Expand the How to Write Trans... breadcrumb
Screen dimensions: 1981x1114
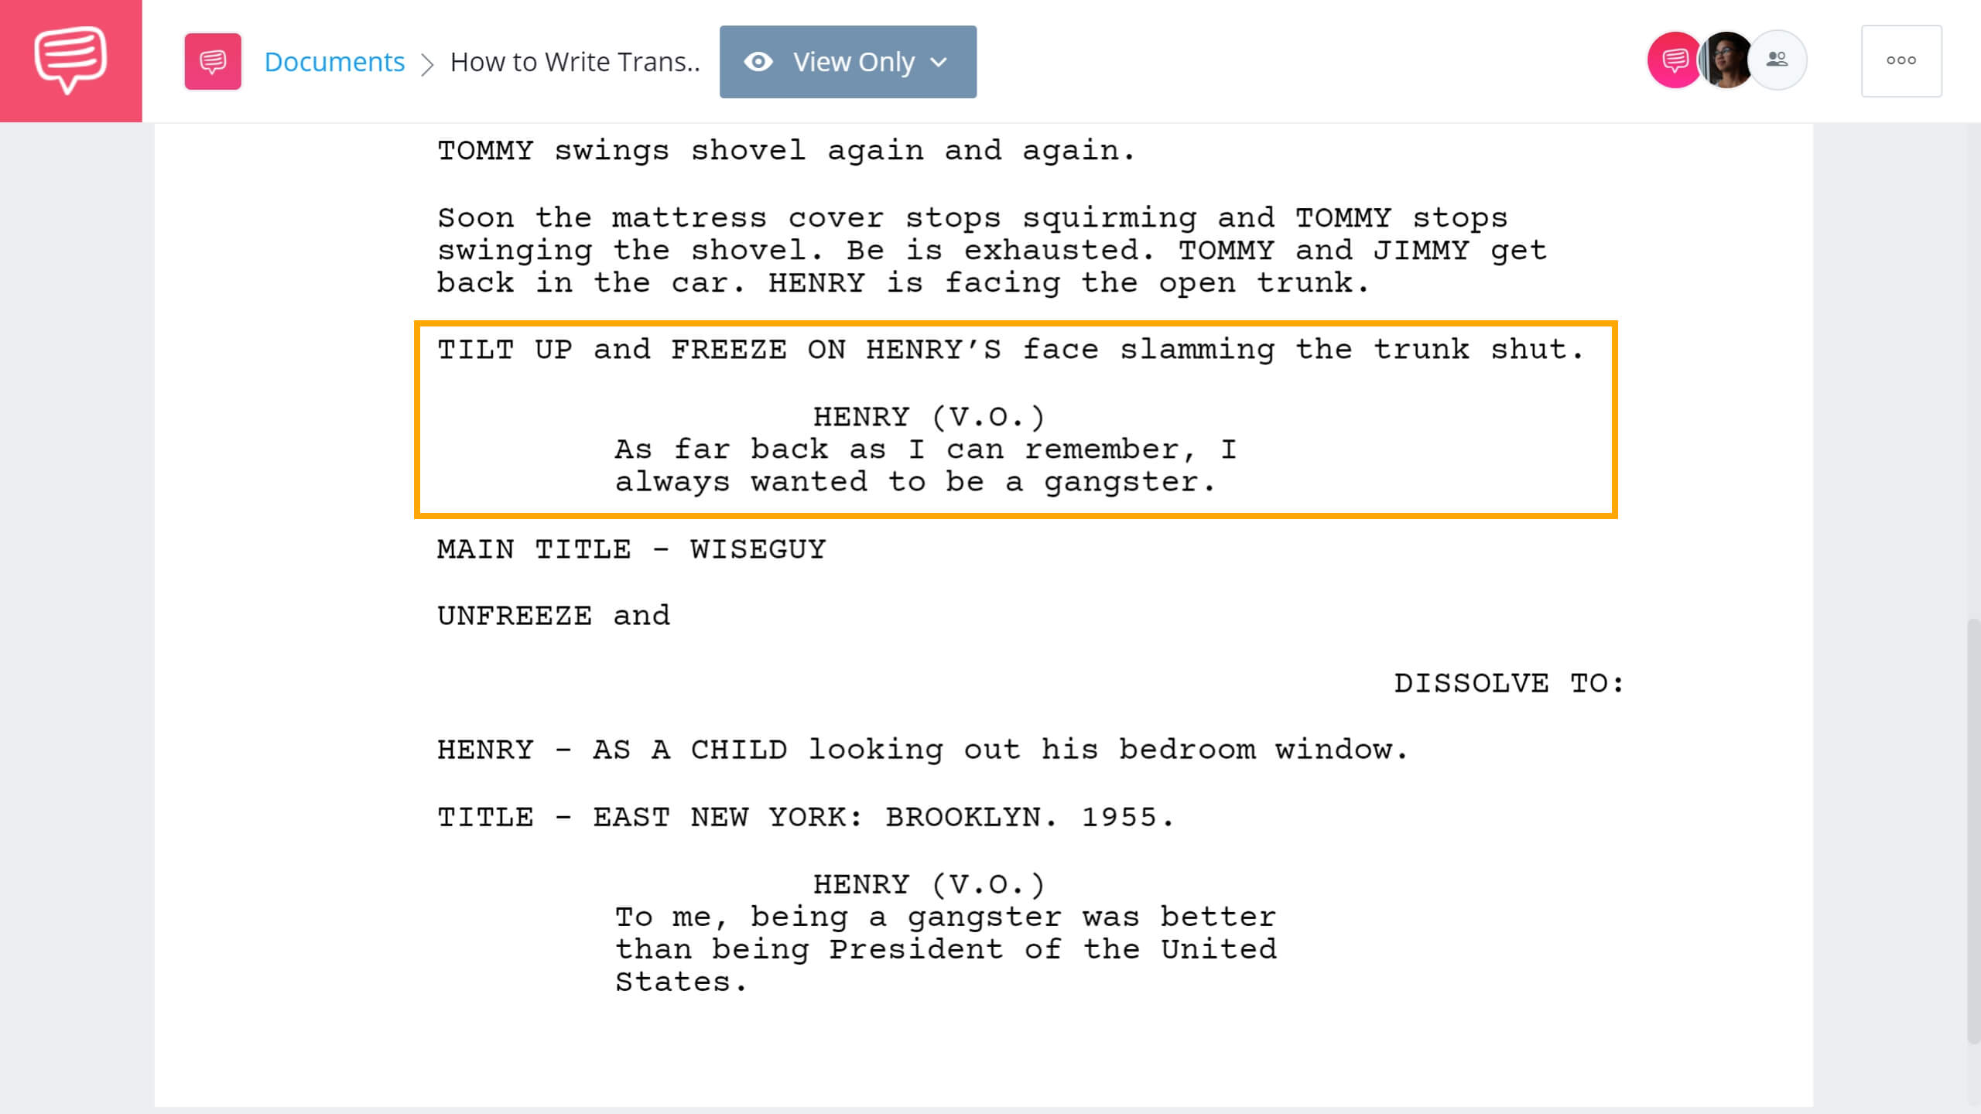tap(574, 61)
